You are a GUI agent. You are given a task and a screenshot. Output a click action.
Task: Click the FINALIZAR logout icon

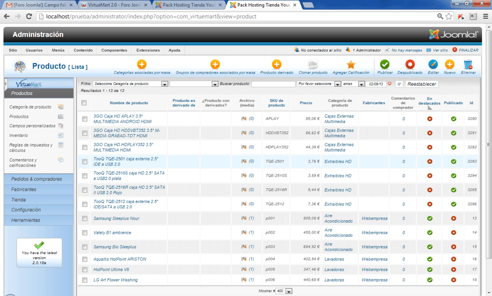pyautogui.click(x=454, y=50)
